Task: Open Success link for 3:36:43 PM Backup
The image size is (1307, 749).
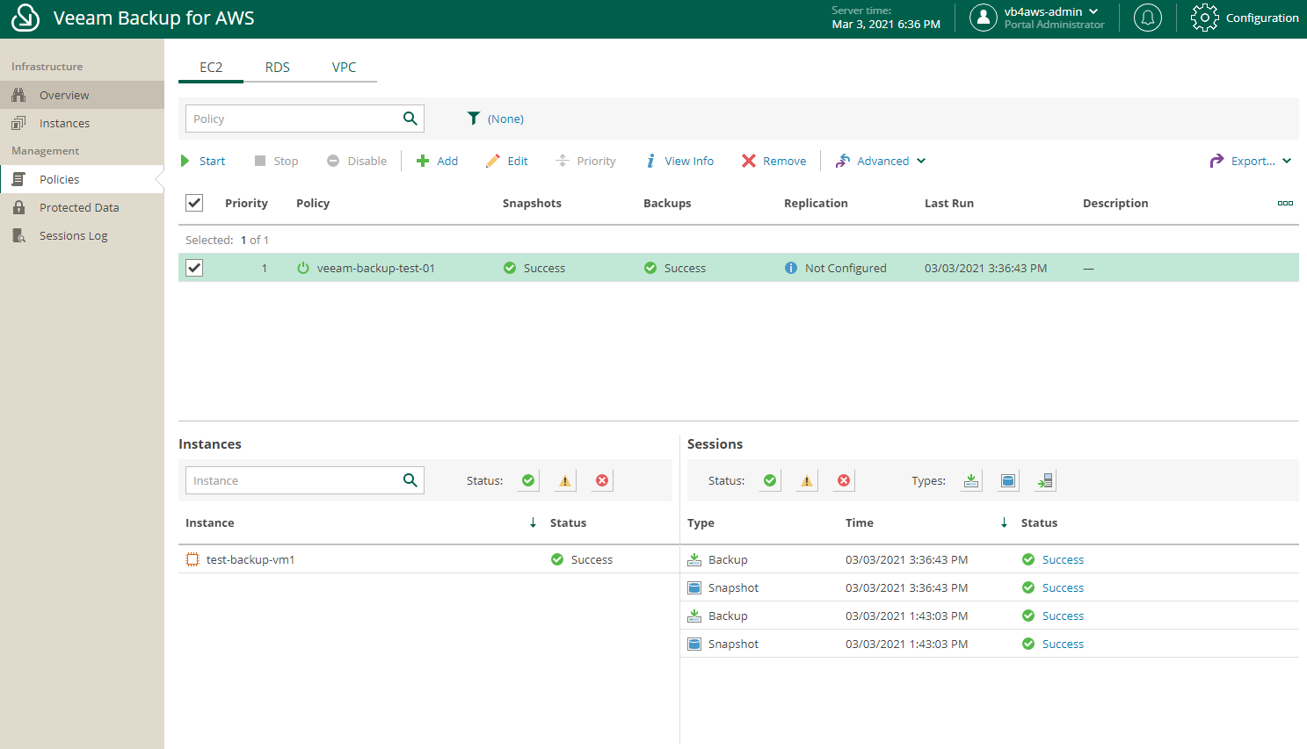Action: click(x=1063, y=559)
